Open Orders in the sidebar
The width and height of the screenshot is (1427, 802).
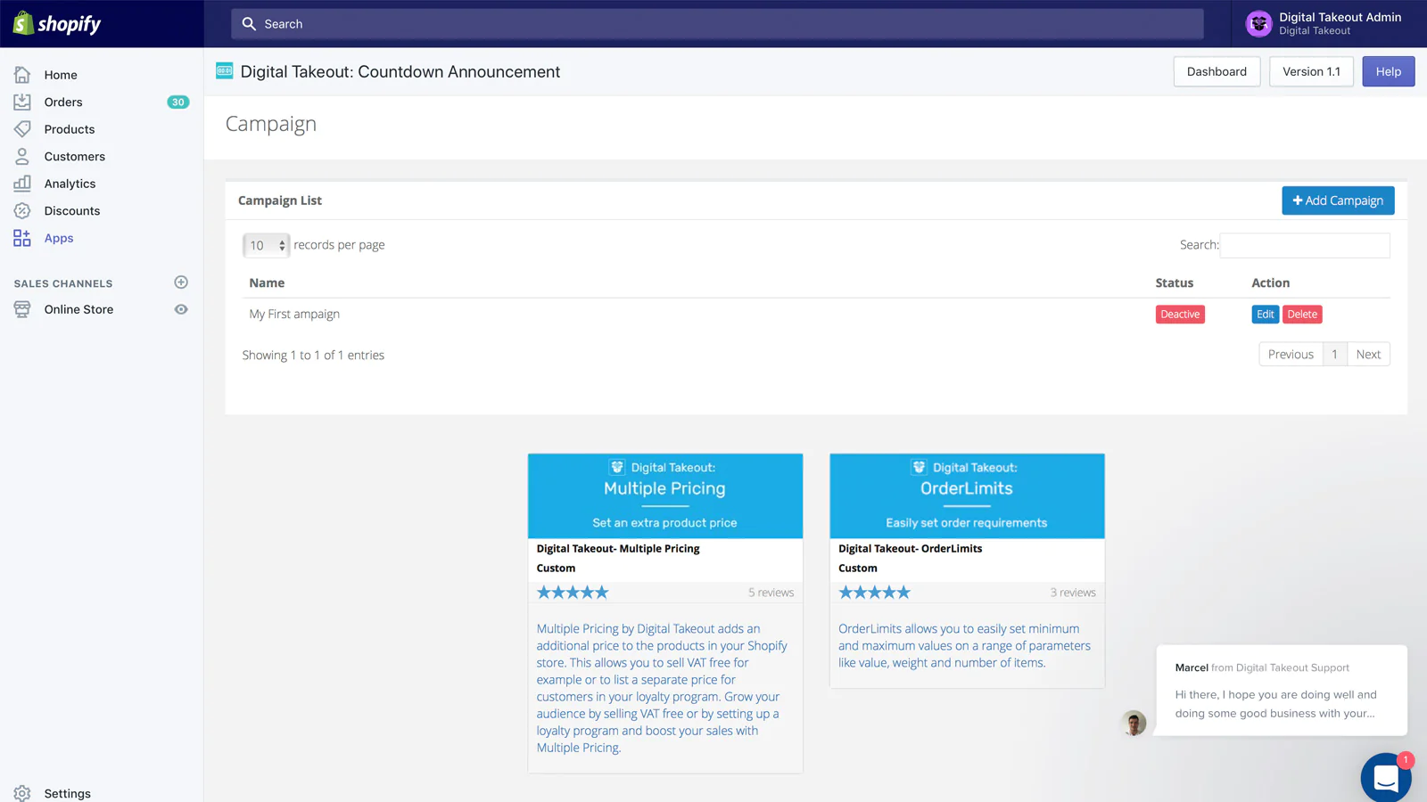point(63,102)
